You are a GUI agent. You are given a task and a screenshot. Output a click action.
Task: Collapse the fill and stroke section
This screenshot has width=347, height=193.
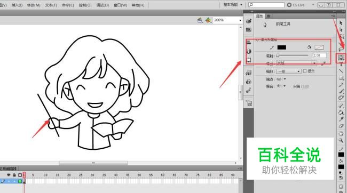257,40
